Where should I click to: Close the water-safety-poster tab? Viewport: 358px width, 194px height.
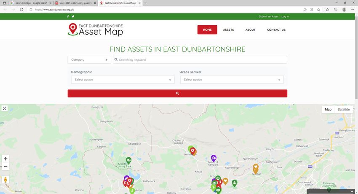click(x=95, y=3)
